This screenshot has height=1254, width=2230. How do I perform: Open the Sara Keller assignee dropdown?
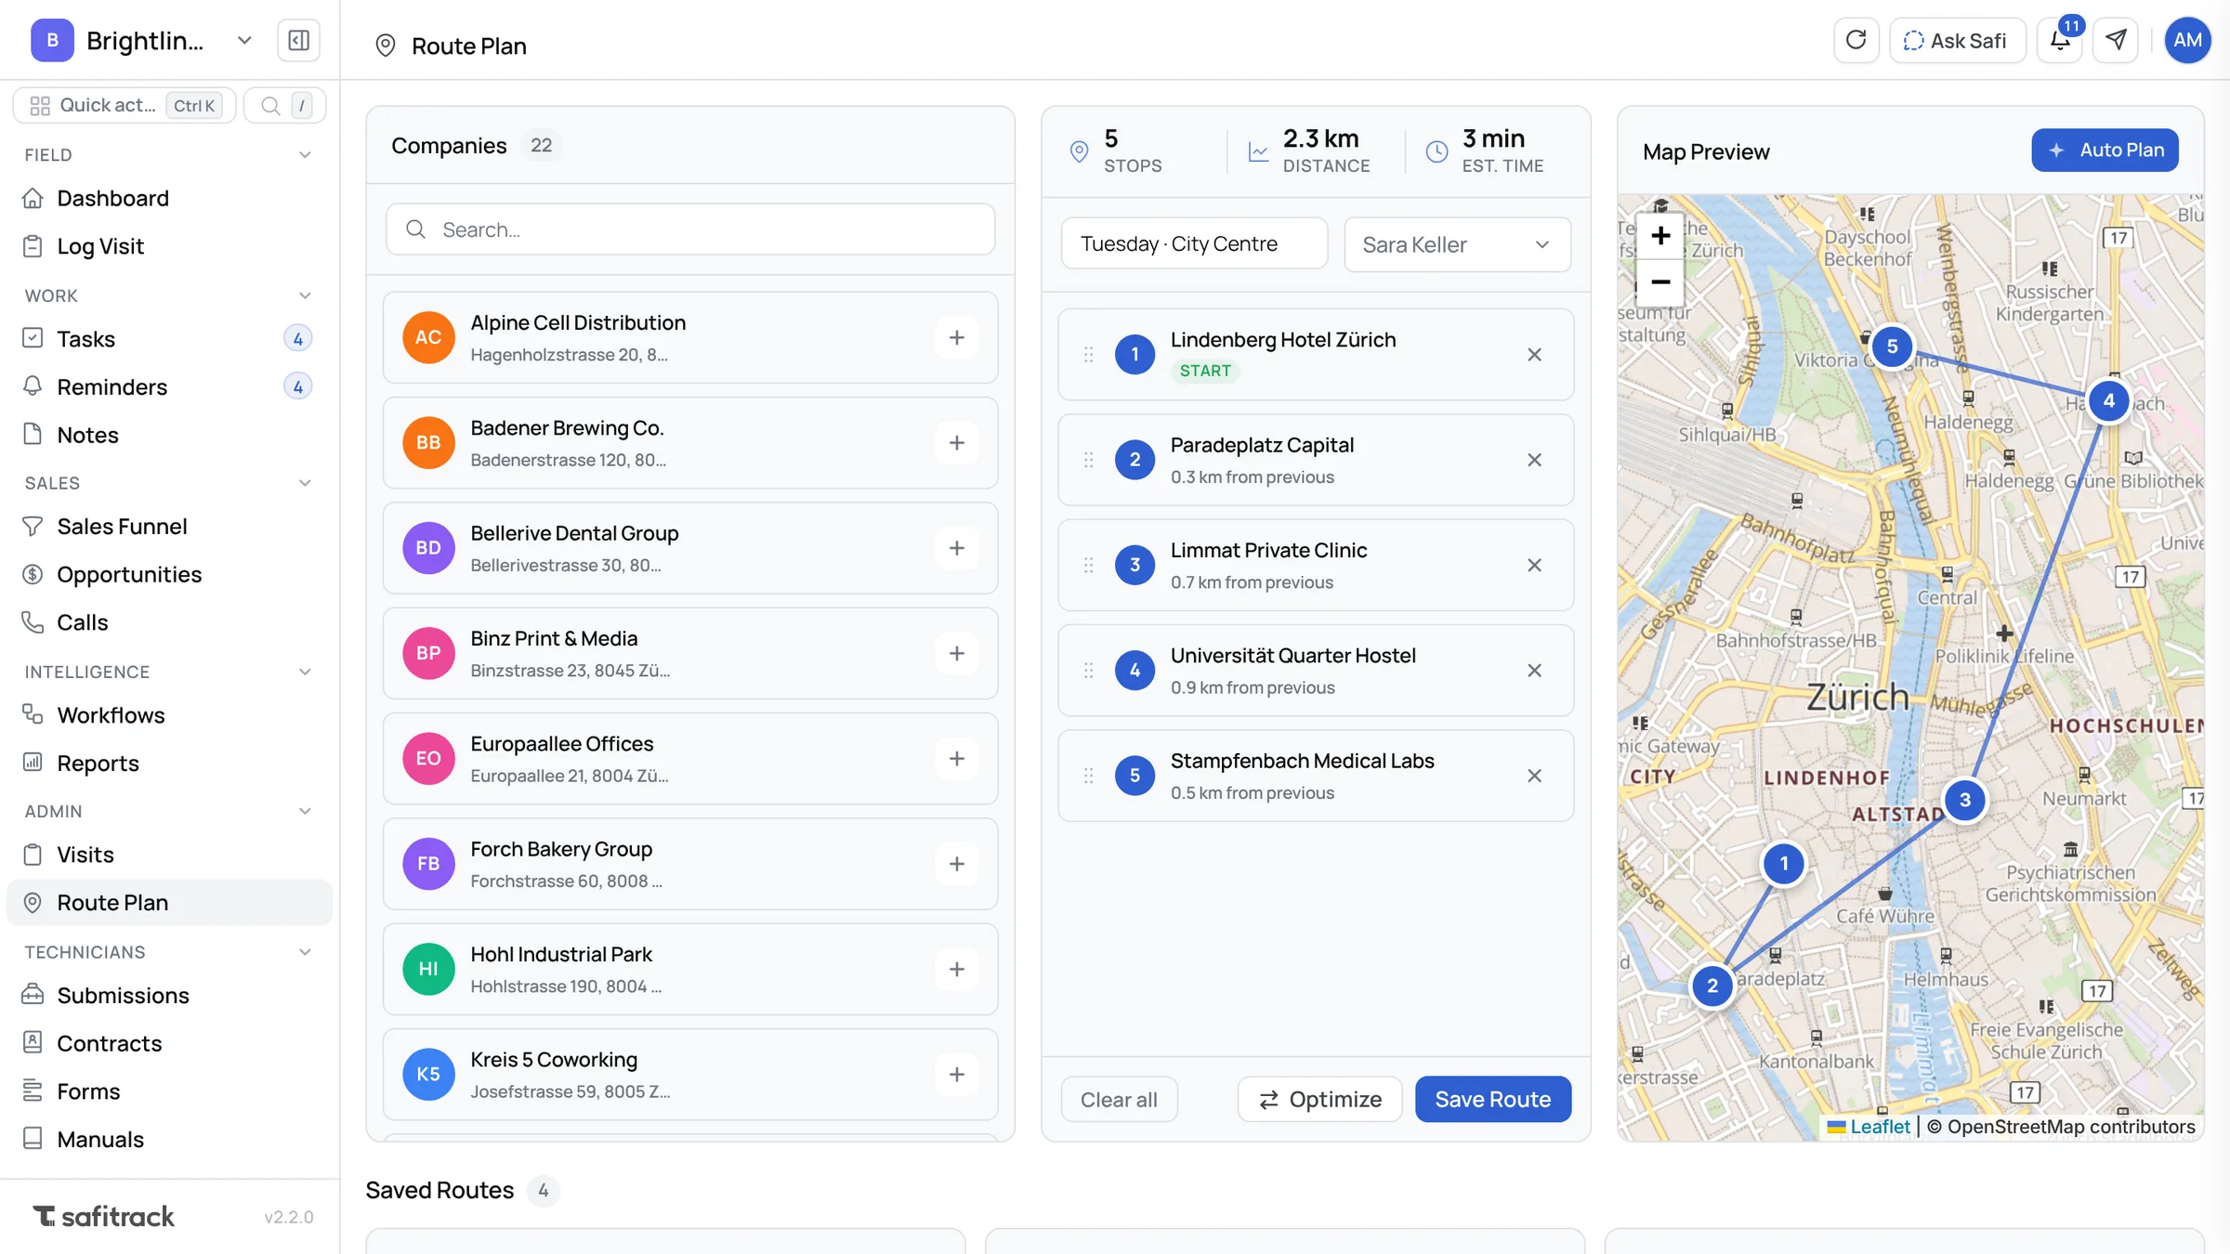click(1457, 244)
